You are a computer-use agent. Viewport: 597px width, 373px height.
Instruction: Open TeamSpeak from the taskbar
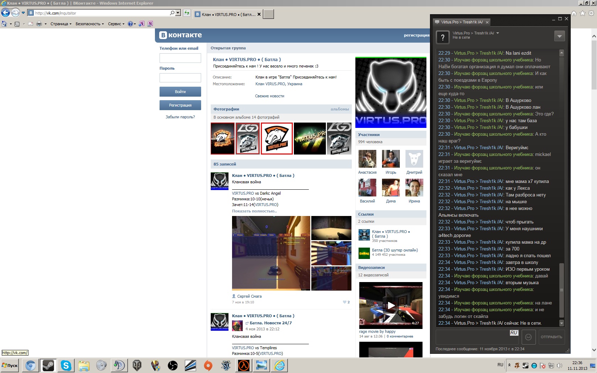click(119, 366)
